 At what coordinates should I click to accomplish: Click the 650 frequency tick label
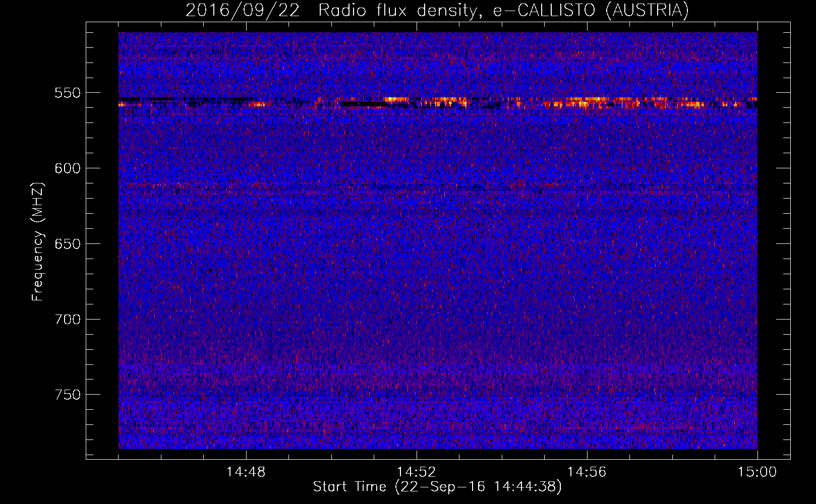pyautogui.click(x=68, y=244)
